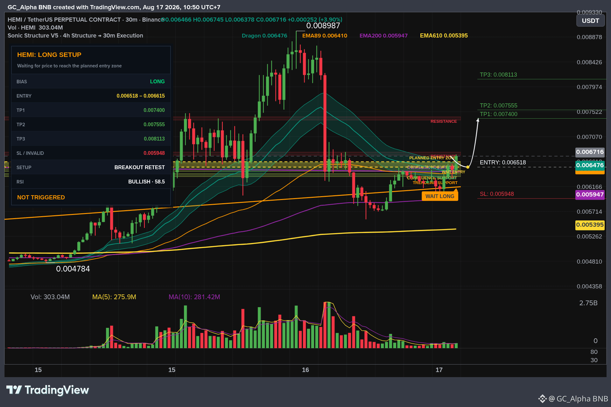Click the Vol · HEMI 303.04M indicator legend
The width and height of the screenshot is (611, 407).
click(35, 28)
